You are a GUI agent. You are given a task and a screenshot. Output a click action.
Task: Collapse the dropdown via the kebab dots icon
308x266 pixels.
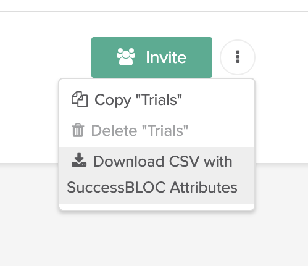238,57
